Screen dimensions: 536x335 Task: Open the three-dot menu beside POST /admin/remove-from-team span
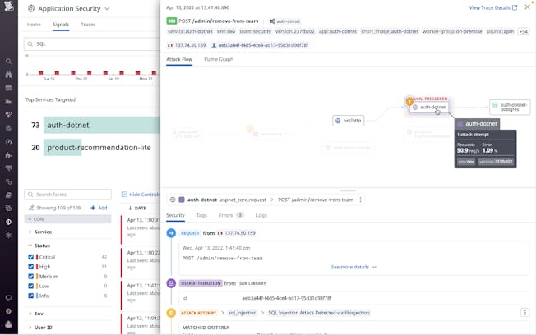click(360, 200)
